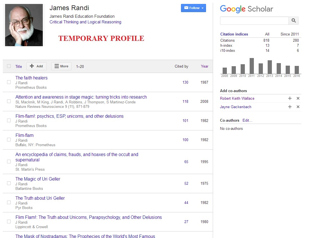Click the co-authors Edit link

click(x=247, y=120)
